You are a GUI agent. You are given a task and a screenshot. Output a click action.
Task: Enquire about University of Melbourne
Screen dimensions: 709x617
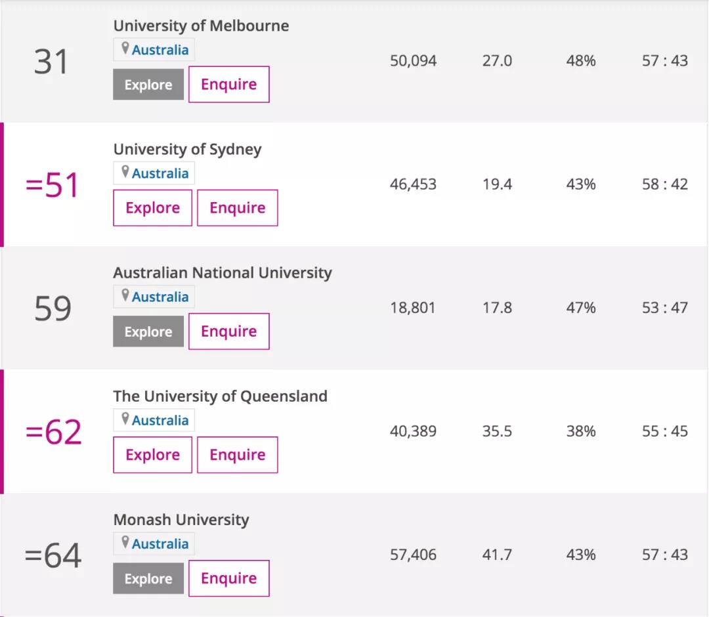click(x=228, y=84)
